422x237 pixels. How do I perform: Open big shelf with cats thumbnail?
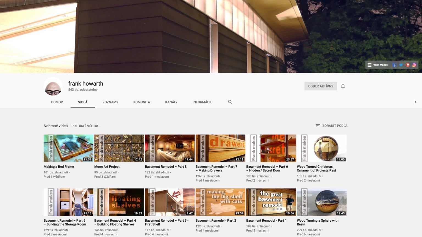point(220,202)
